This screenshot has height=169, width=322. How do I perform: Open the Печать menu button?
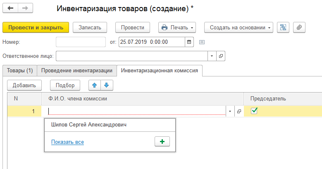(177, 27)
